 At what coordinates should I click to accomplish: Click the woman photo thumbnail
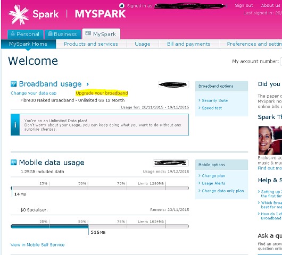270,140
